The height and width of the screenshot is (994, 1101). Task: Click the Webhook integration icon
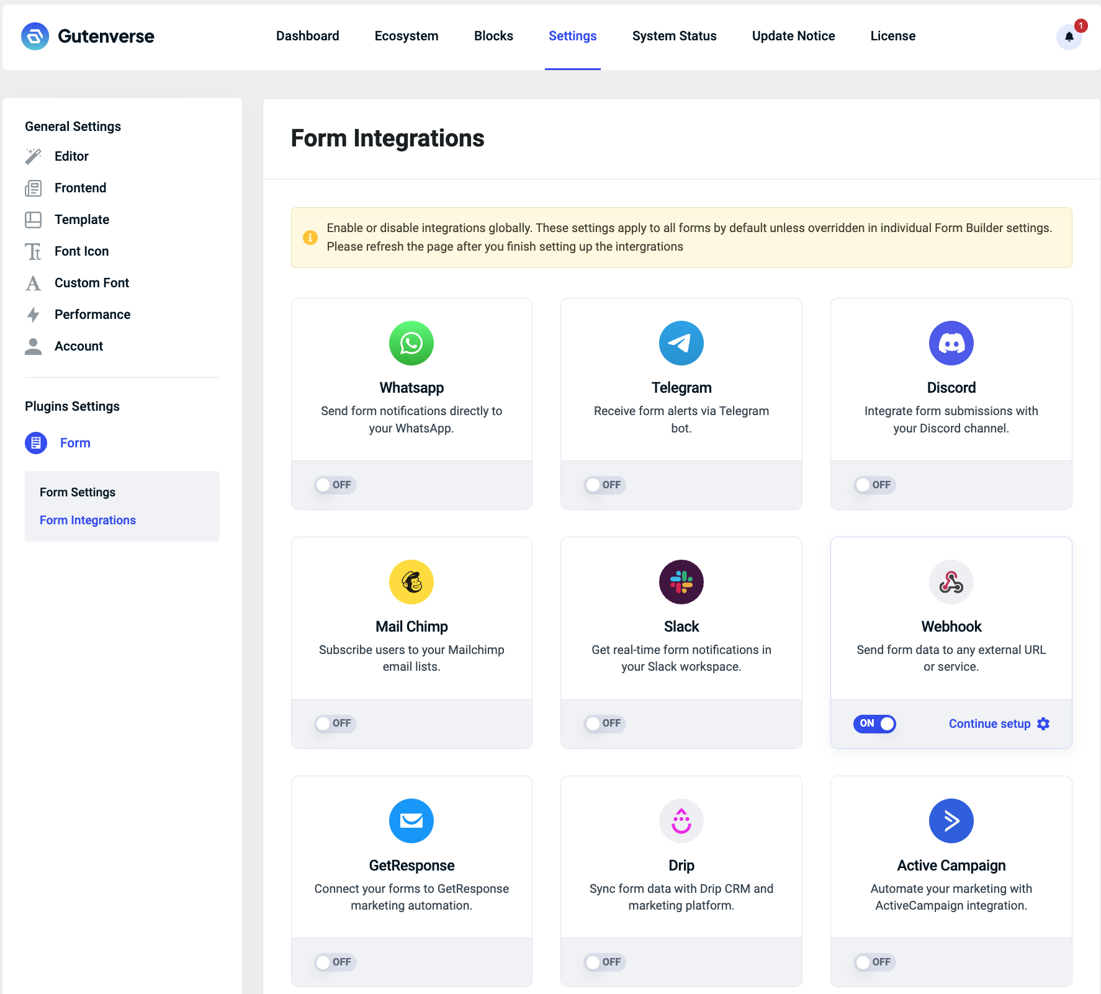coord(951,582)
